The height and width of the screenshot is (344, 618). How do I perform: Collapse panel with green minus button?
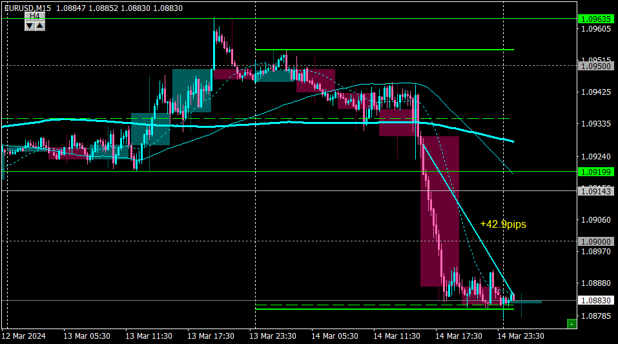[x=572, y=324]
